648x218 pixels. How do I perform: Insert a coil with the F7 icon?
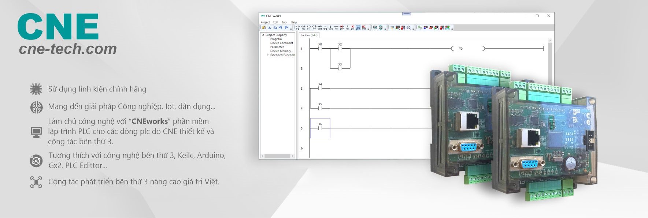(309, 27)
